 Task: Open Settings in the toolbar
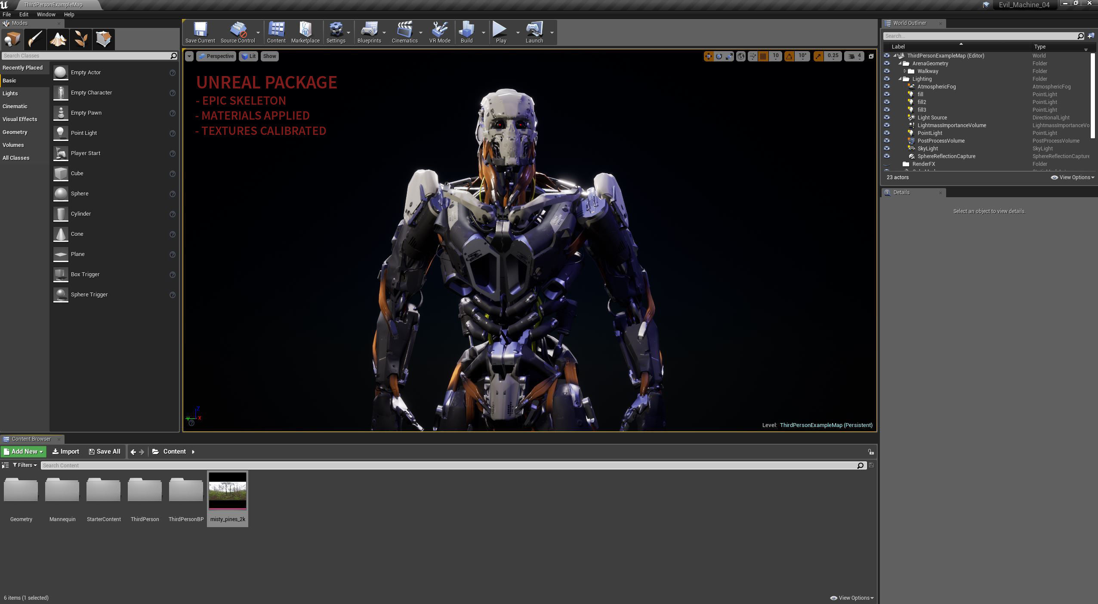click(x=336, y=33)
